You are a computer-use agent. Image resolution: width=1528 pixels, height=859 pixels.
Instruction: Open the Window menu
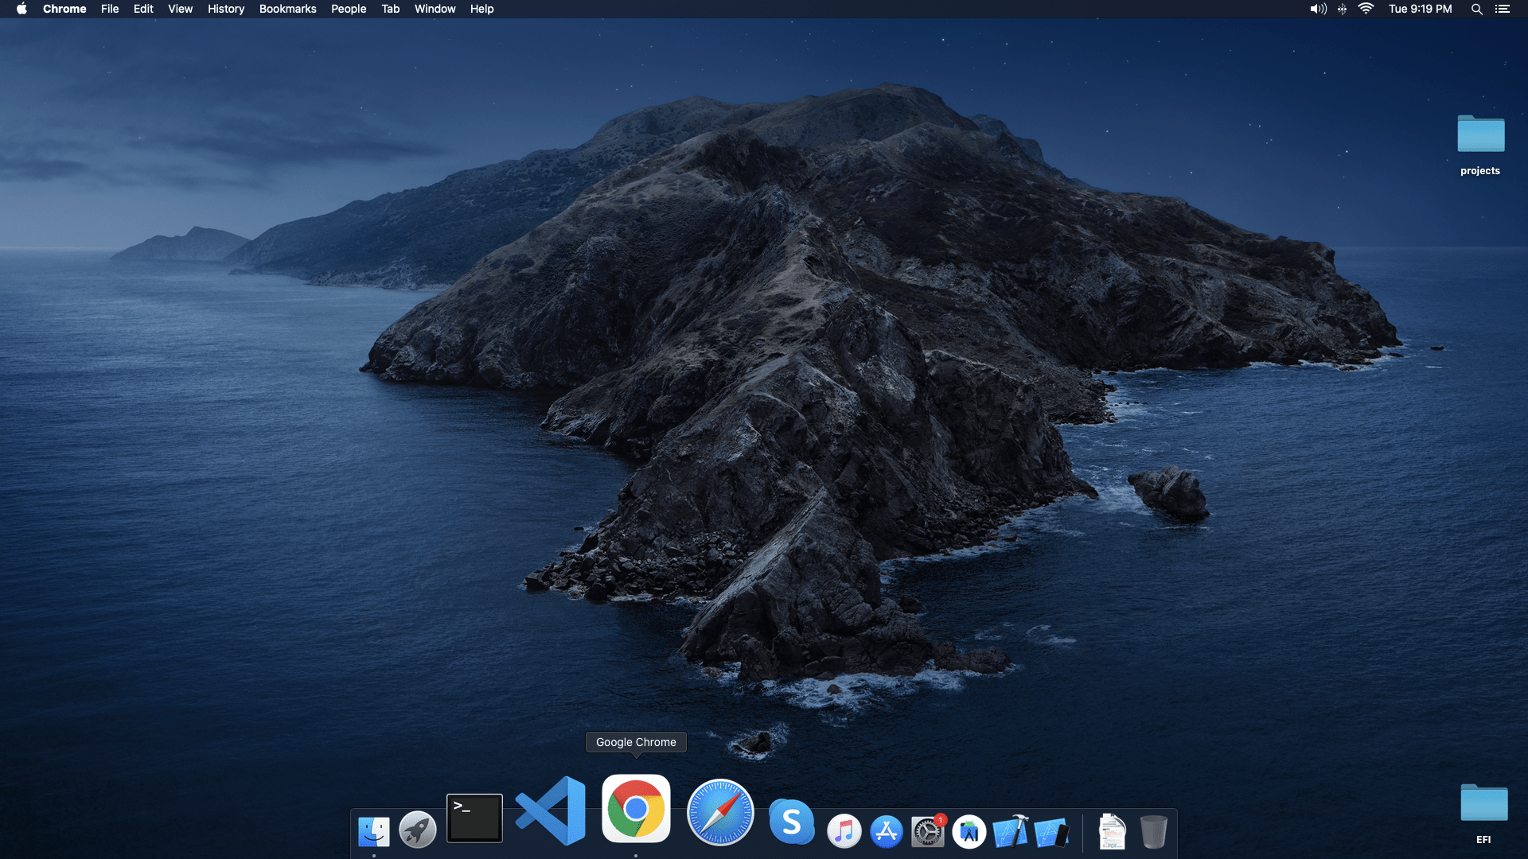pyautogui.click(x=435, y=9)
